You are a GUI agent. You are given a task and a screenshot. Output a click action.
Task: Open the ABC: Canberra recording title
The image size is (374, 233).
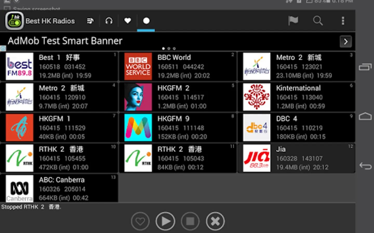(62, 180)
